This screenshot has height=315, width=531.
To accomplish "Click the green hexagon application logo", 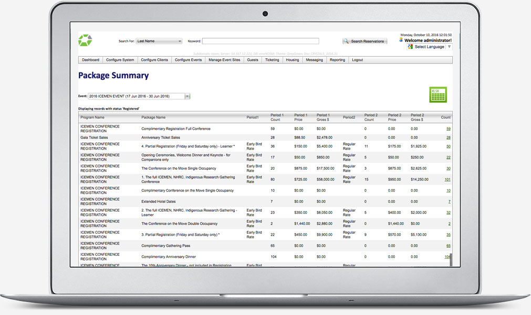I will (85, 40).
